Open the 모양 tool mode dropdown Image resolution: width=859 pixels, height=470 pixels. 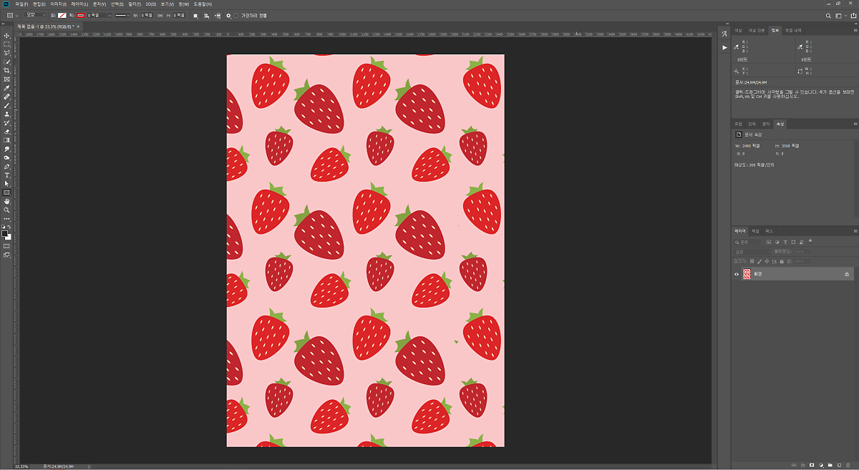(35, 15)
